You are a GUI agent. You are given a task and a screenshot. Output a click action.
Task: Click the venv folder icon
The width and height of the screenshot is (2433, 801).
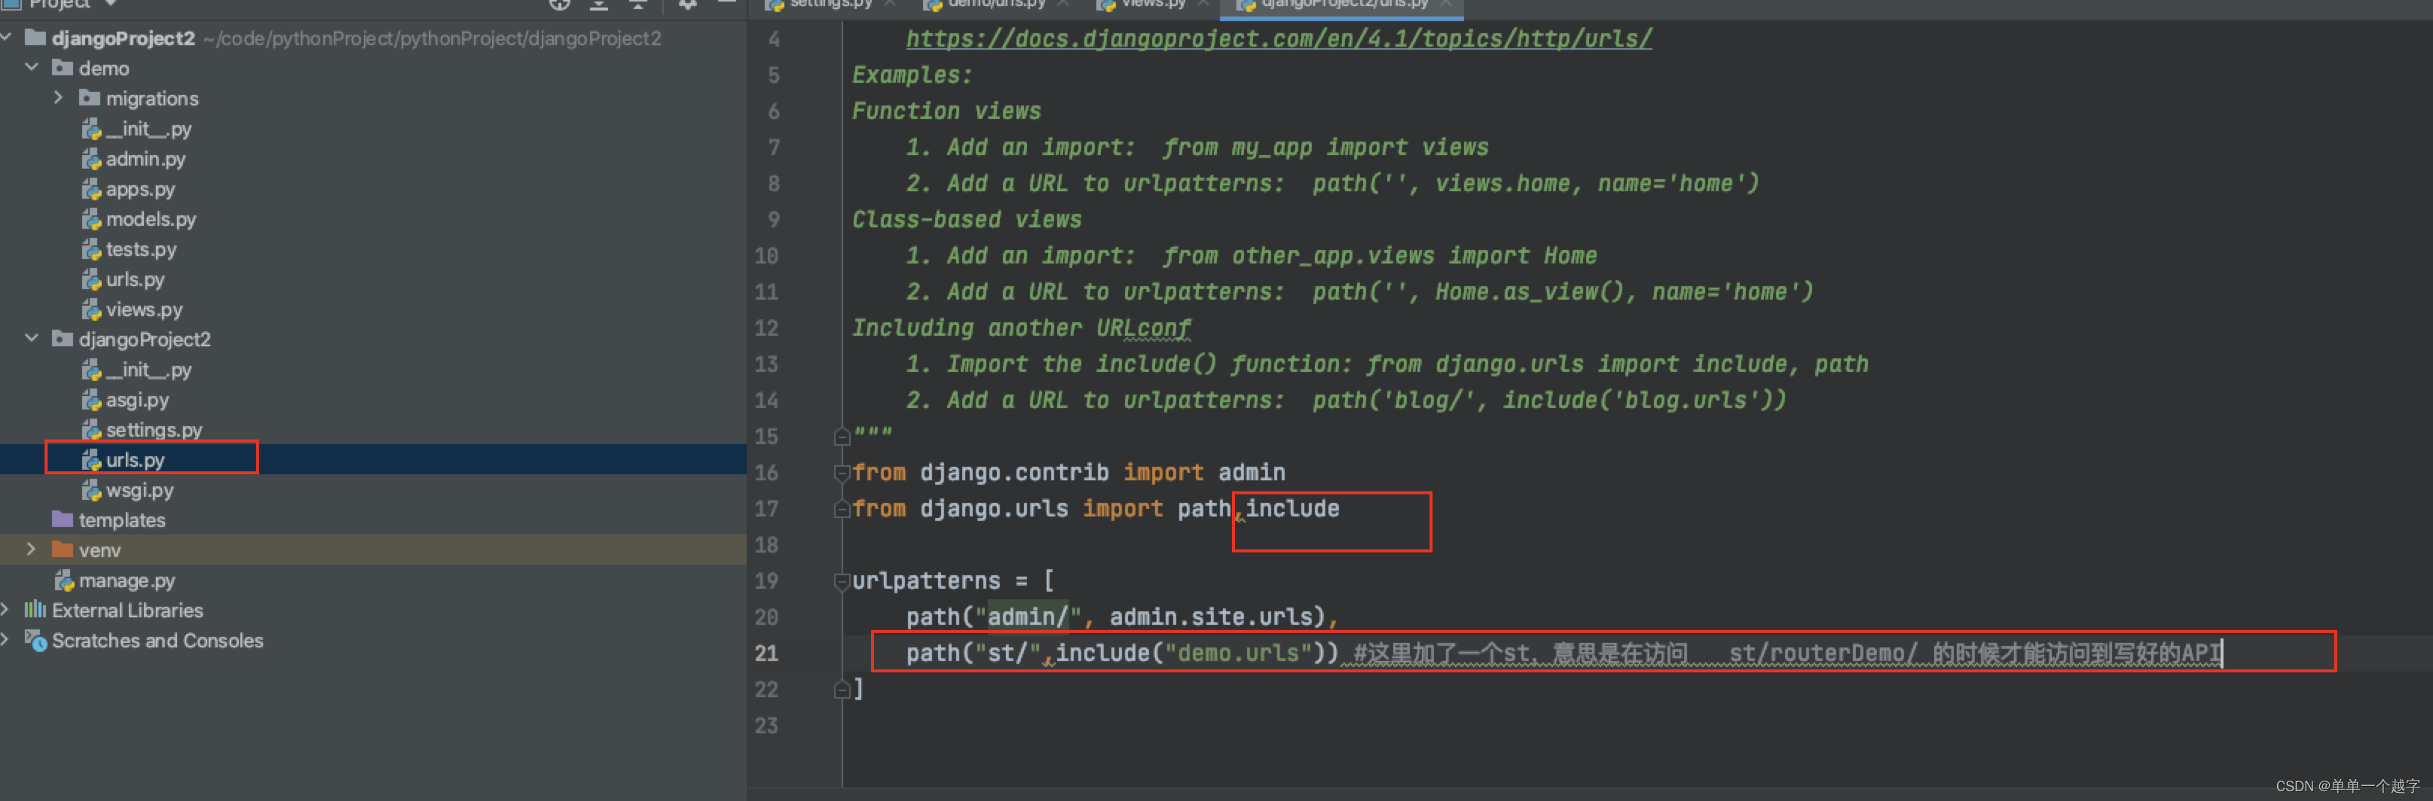[63, 549]
